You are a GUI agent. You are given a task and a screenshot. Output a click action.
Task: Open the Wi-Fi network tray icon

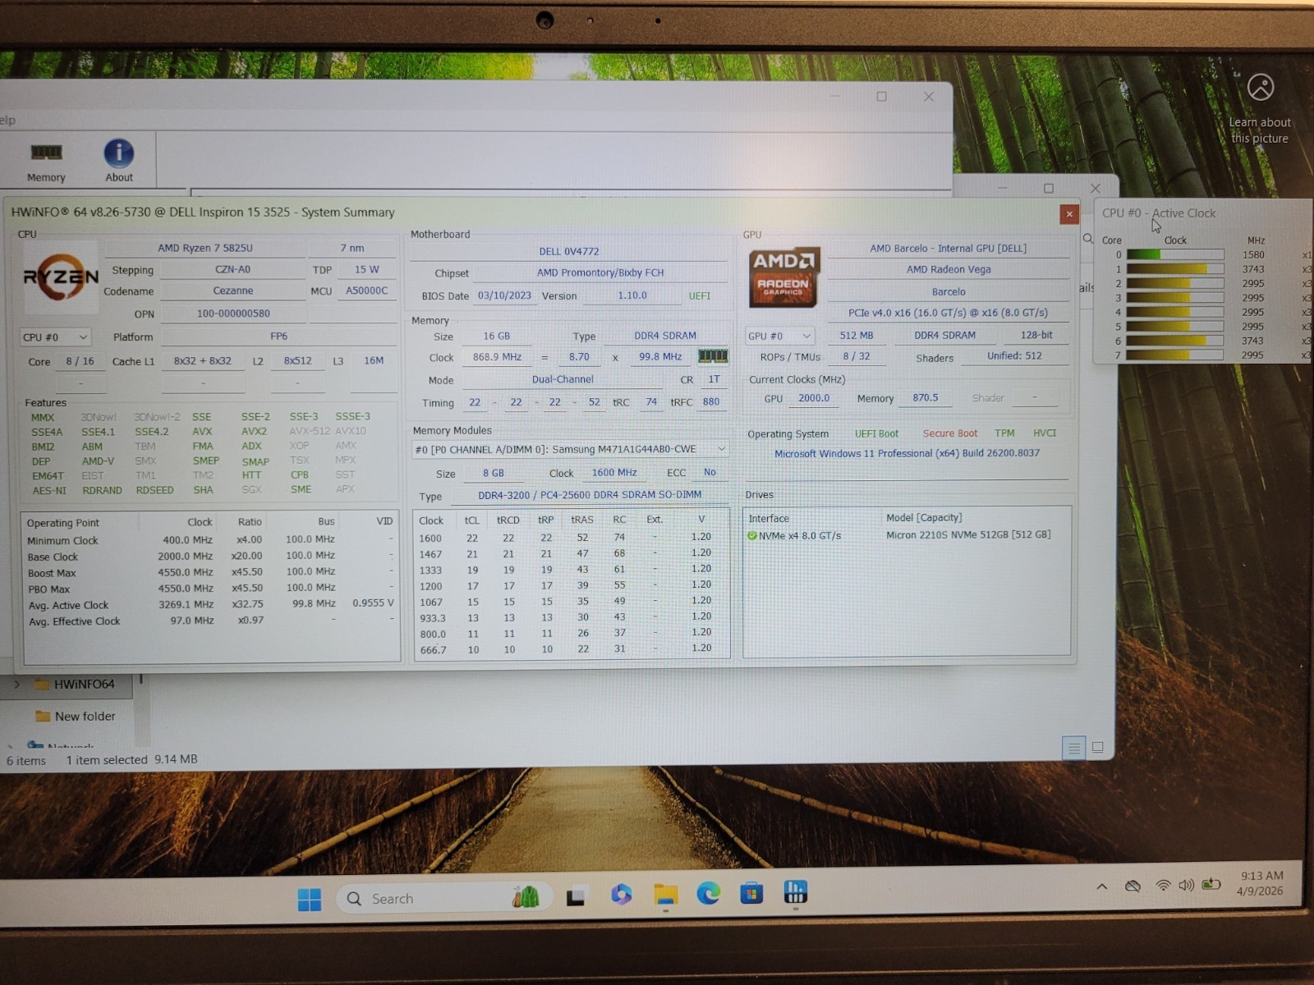(1163, 886)
